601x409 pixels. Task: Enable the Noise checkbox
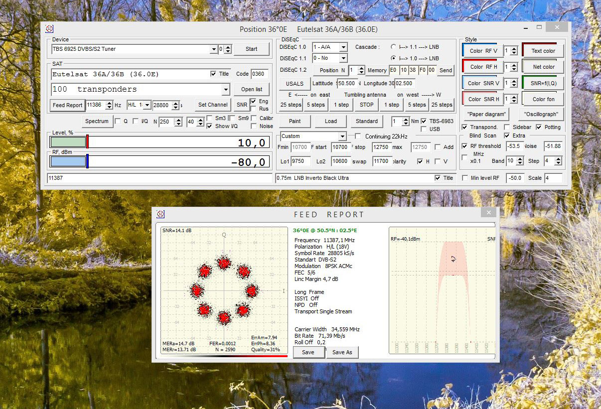[255, 127]
